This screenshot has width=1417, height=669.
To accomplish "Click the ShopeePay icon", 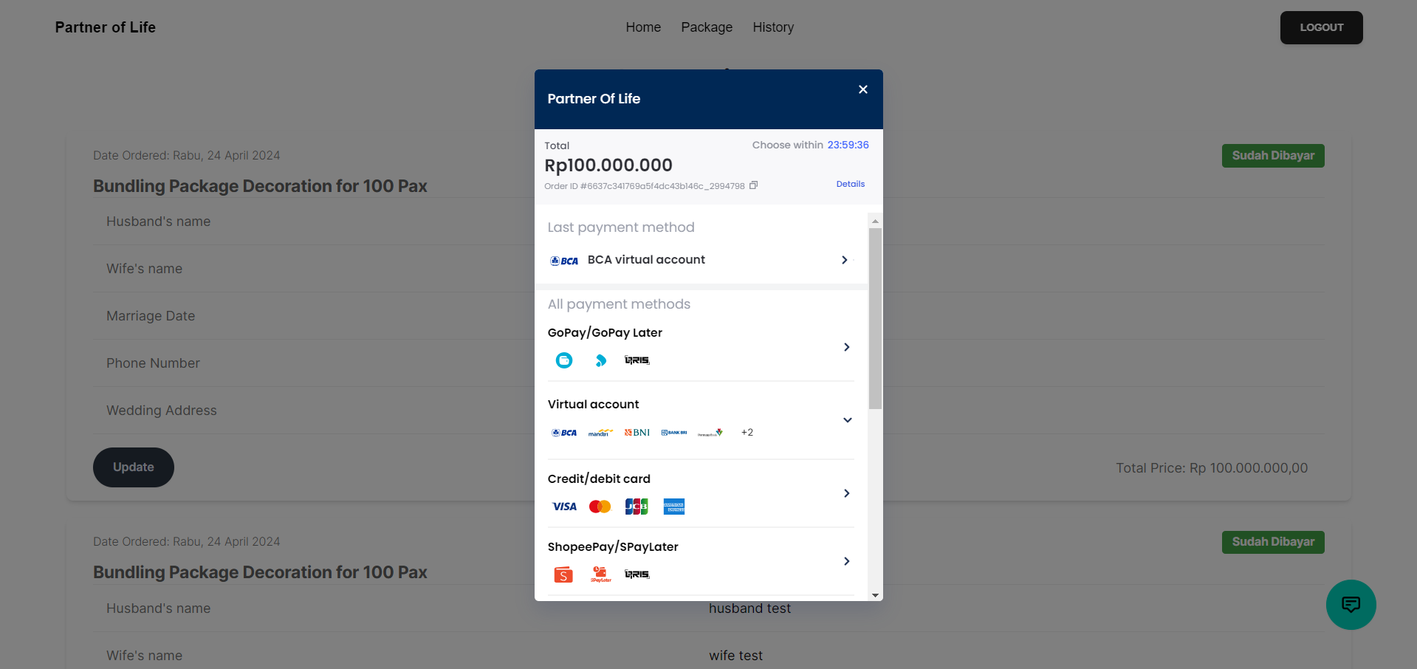I will [x=563, y=574].
